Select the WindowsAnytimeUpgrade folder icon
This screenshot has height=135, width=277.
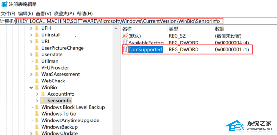(x=37, y=120)
